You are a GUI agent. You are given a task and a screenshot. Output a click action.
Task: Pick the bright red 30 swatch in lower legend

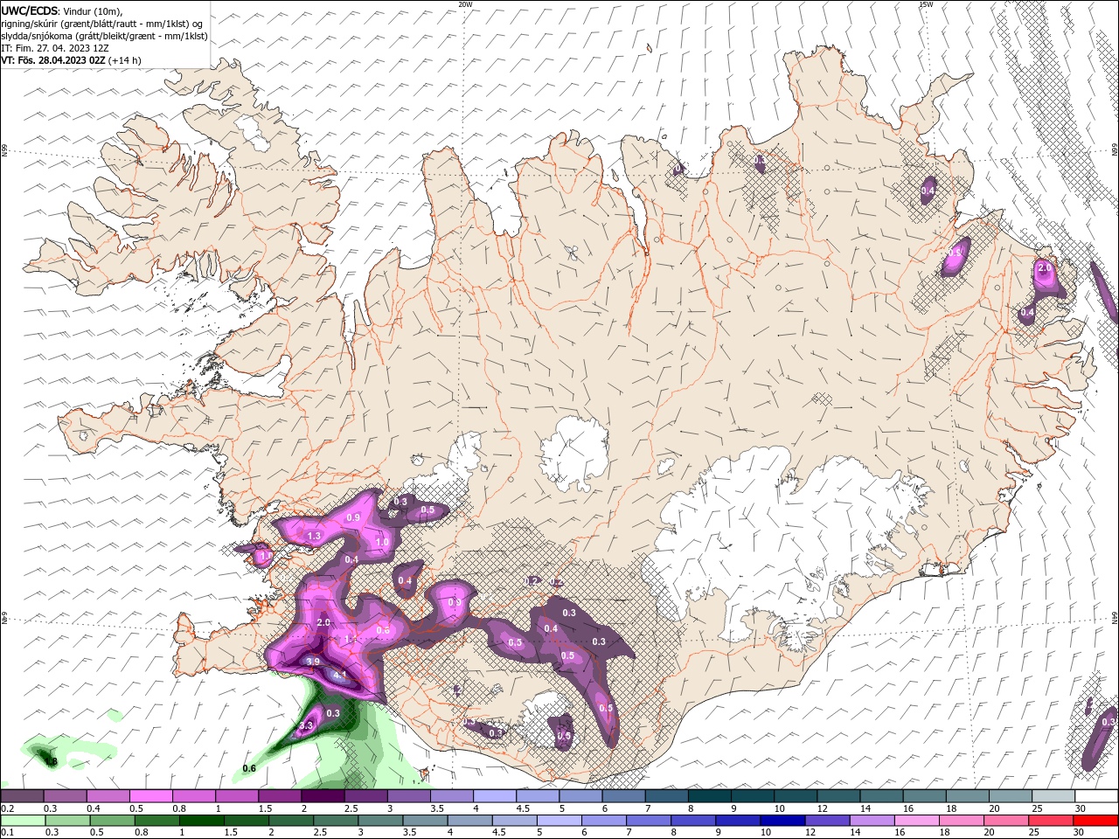[1095, 821]
